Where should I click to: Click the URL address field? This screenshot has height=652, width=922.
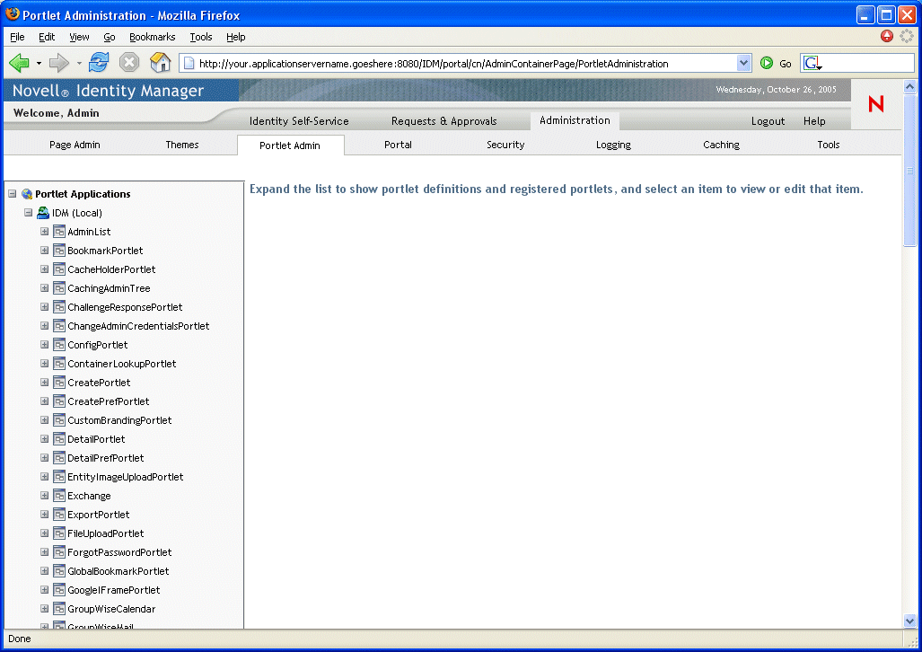(466, 64)
